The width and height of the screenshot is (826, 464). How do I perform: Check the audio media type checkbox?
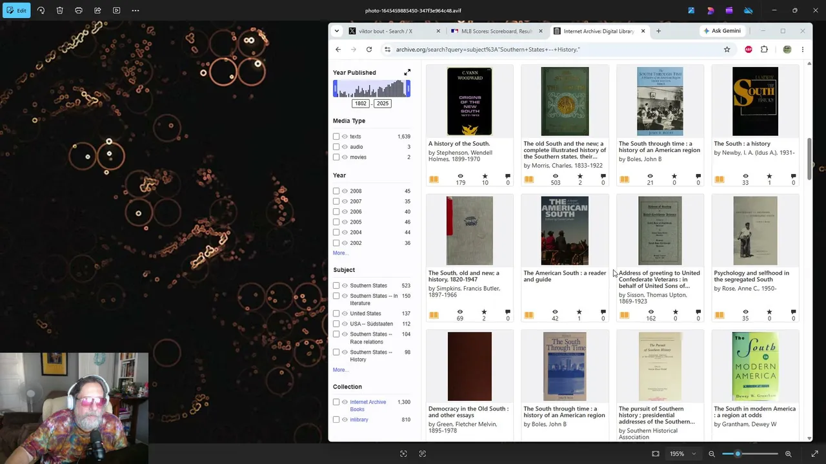336,147
